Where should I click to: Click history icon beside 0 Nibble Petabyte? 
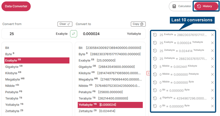(155, 74)
